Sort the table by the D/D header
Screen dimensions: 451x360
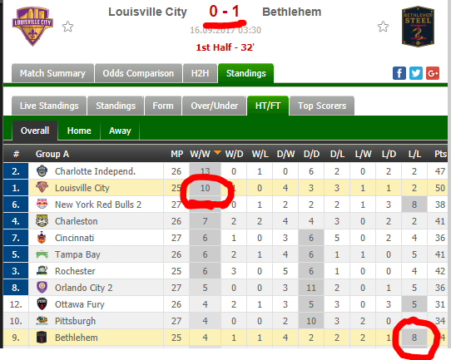click(x=311, y=154)
